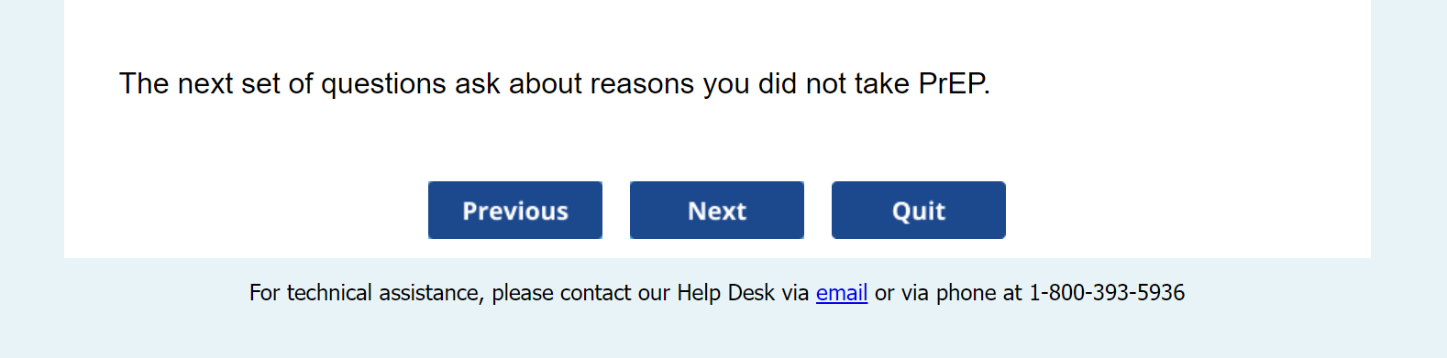
Task: Choose the leftmost navigation button Previous
Action: [514, 211]
